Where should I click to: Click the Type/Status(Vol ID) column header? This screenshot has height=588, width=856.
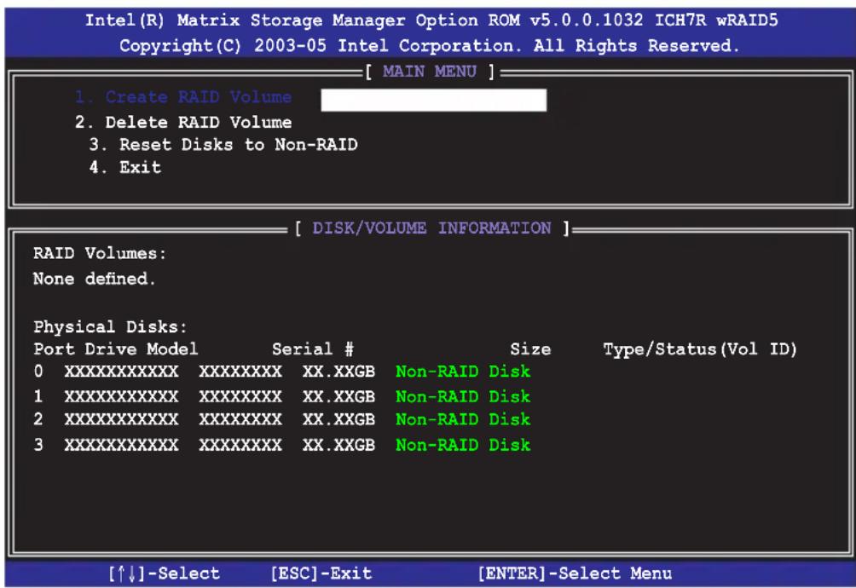pos(700,349)
